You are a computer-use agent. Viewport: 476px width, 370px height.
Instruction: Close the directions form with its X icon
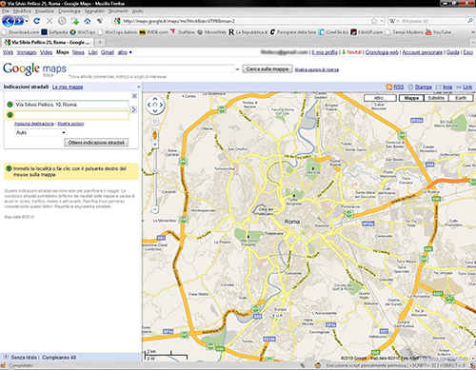(134, 96)
